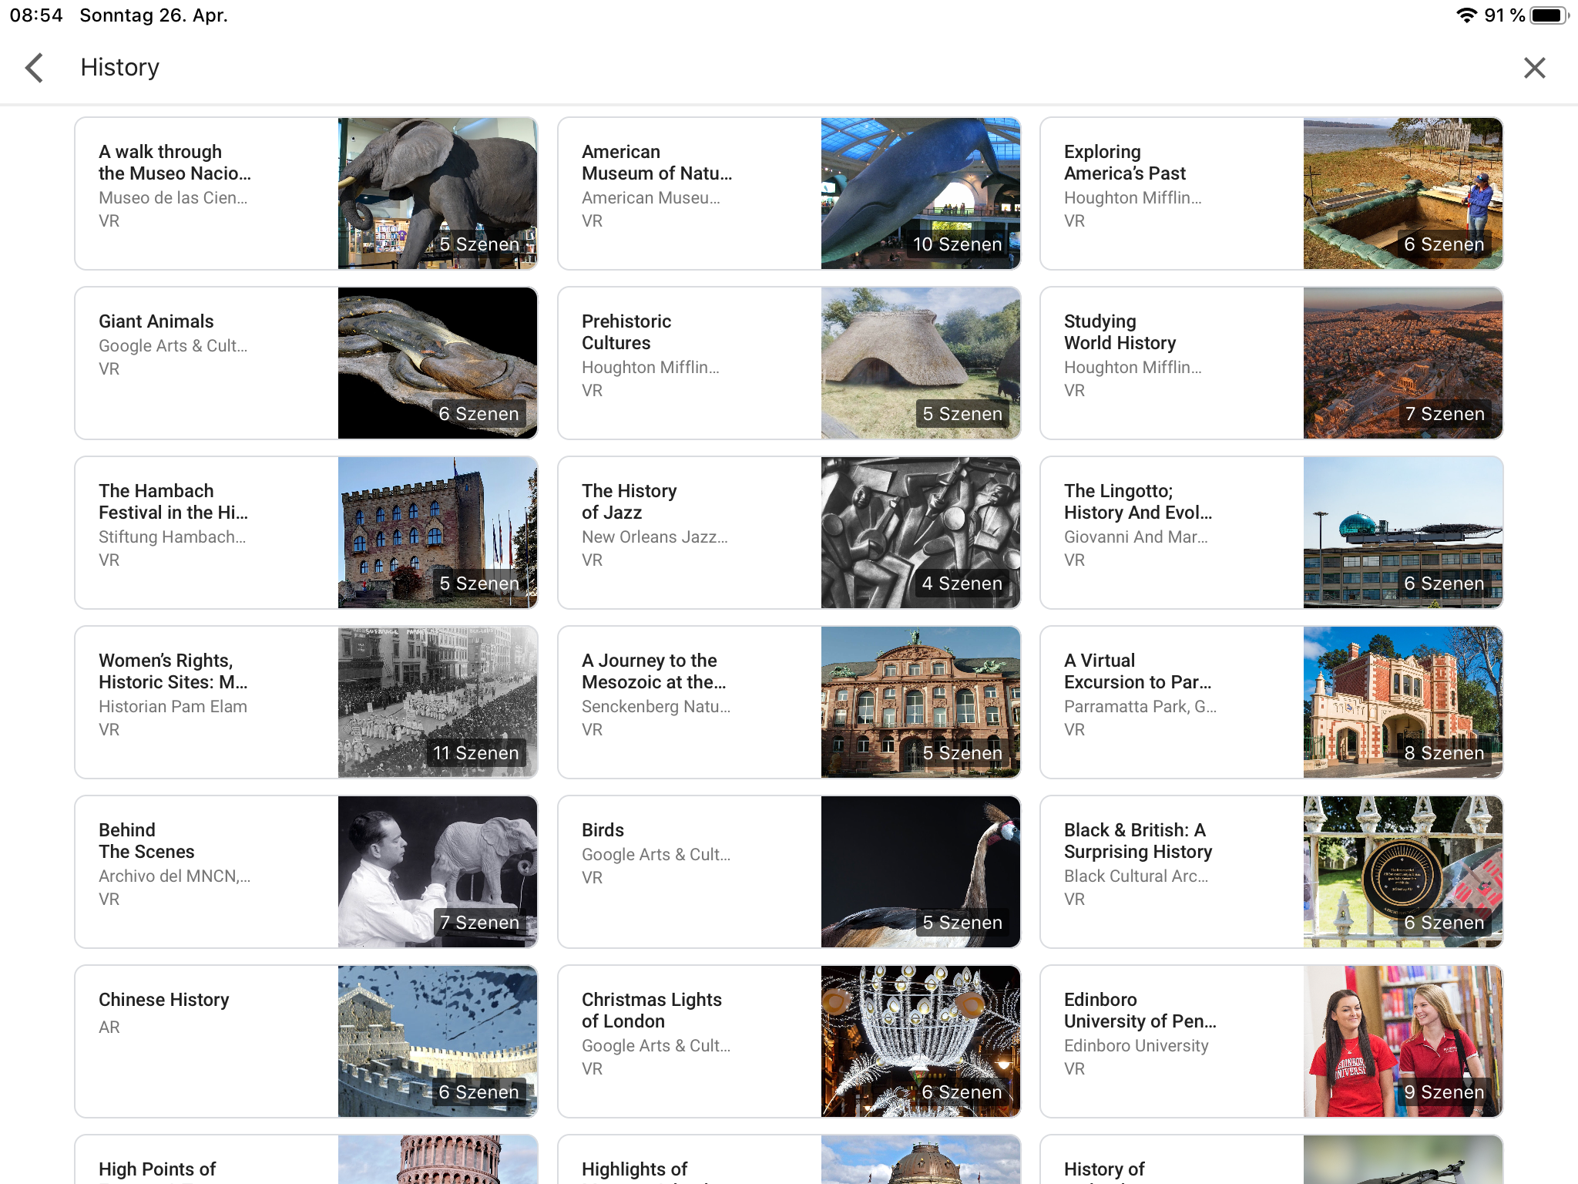This screenshot has height=1184, width=1578.
Task: Tap the '8 Szenen' badge
Action: (1444, 752)
